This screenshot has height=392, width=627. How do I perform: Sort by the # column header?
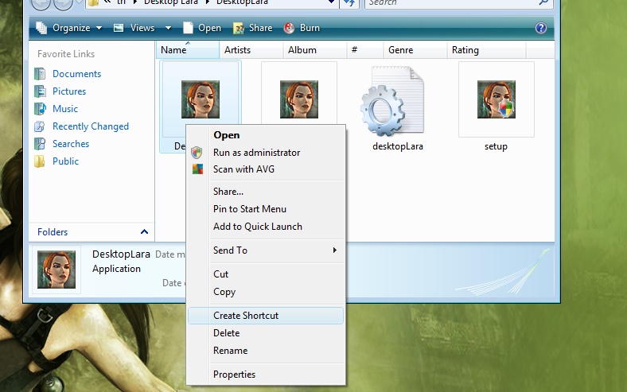[x=365, y=50]
